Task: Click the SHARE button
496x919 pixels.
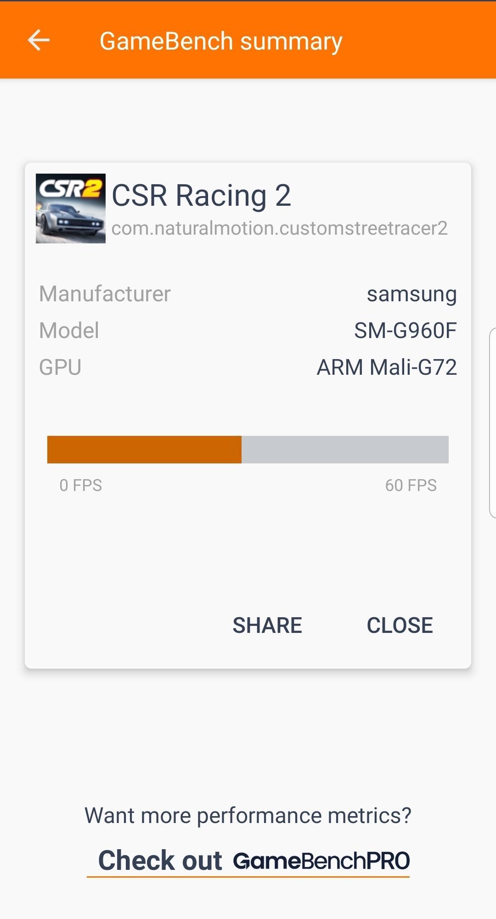Action: [x=267, y=625]
